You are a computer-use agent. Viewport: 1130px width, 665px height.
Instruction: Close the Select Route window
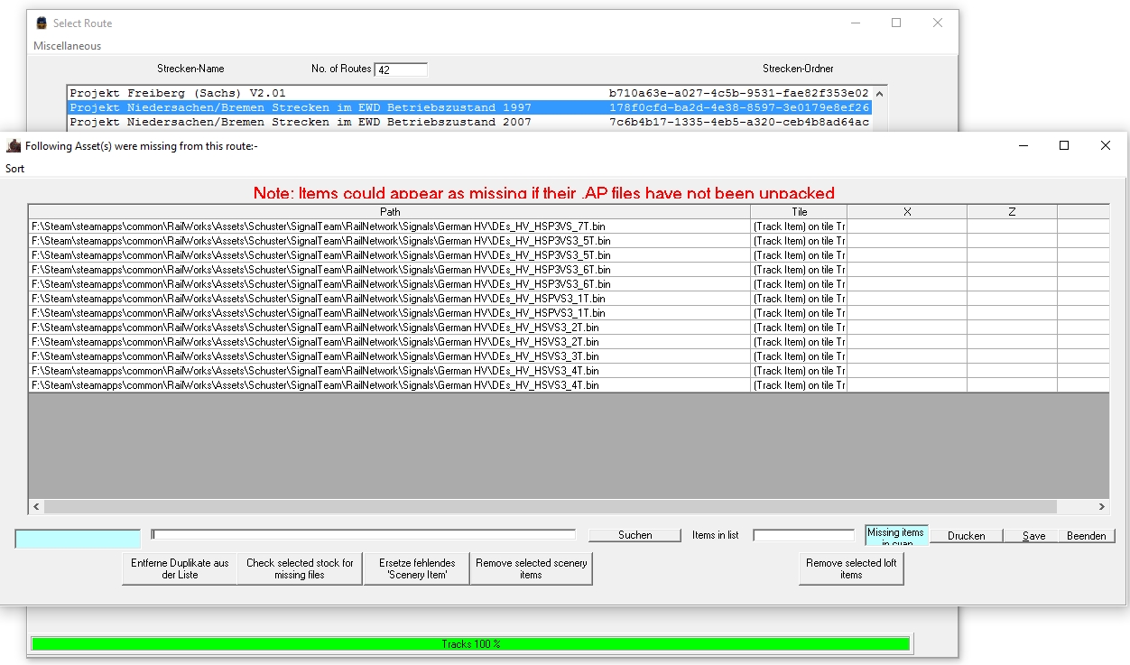(x=938, y=23)
